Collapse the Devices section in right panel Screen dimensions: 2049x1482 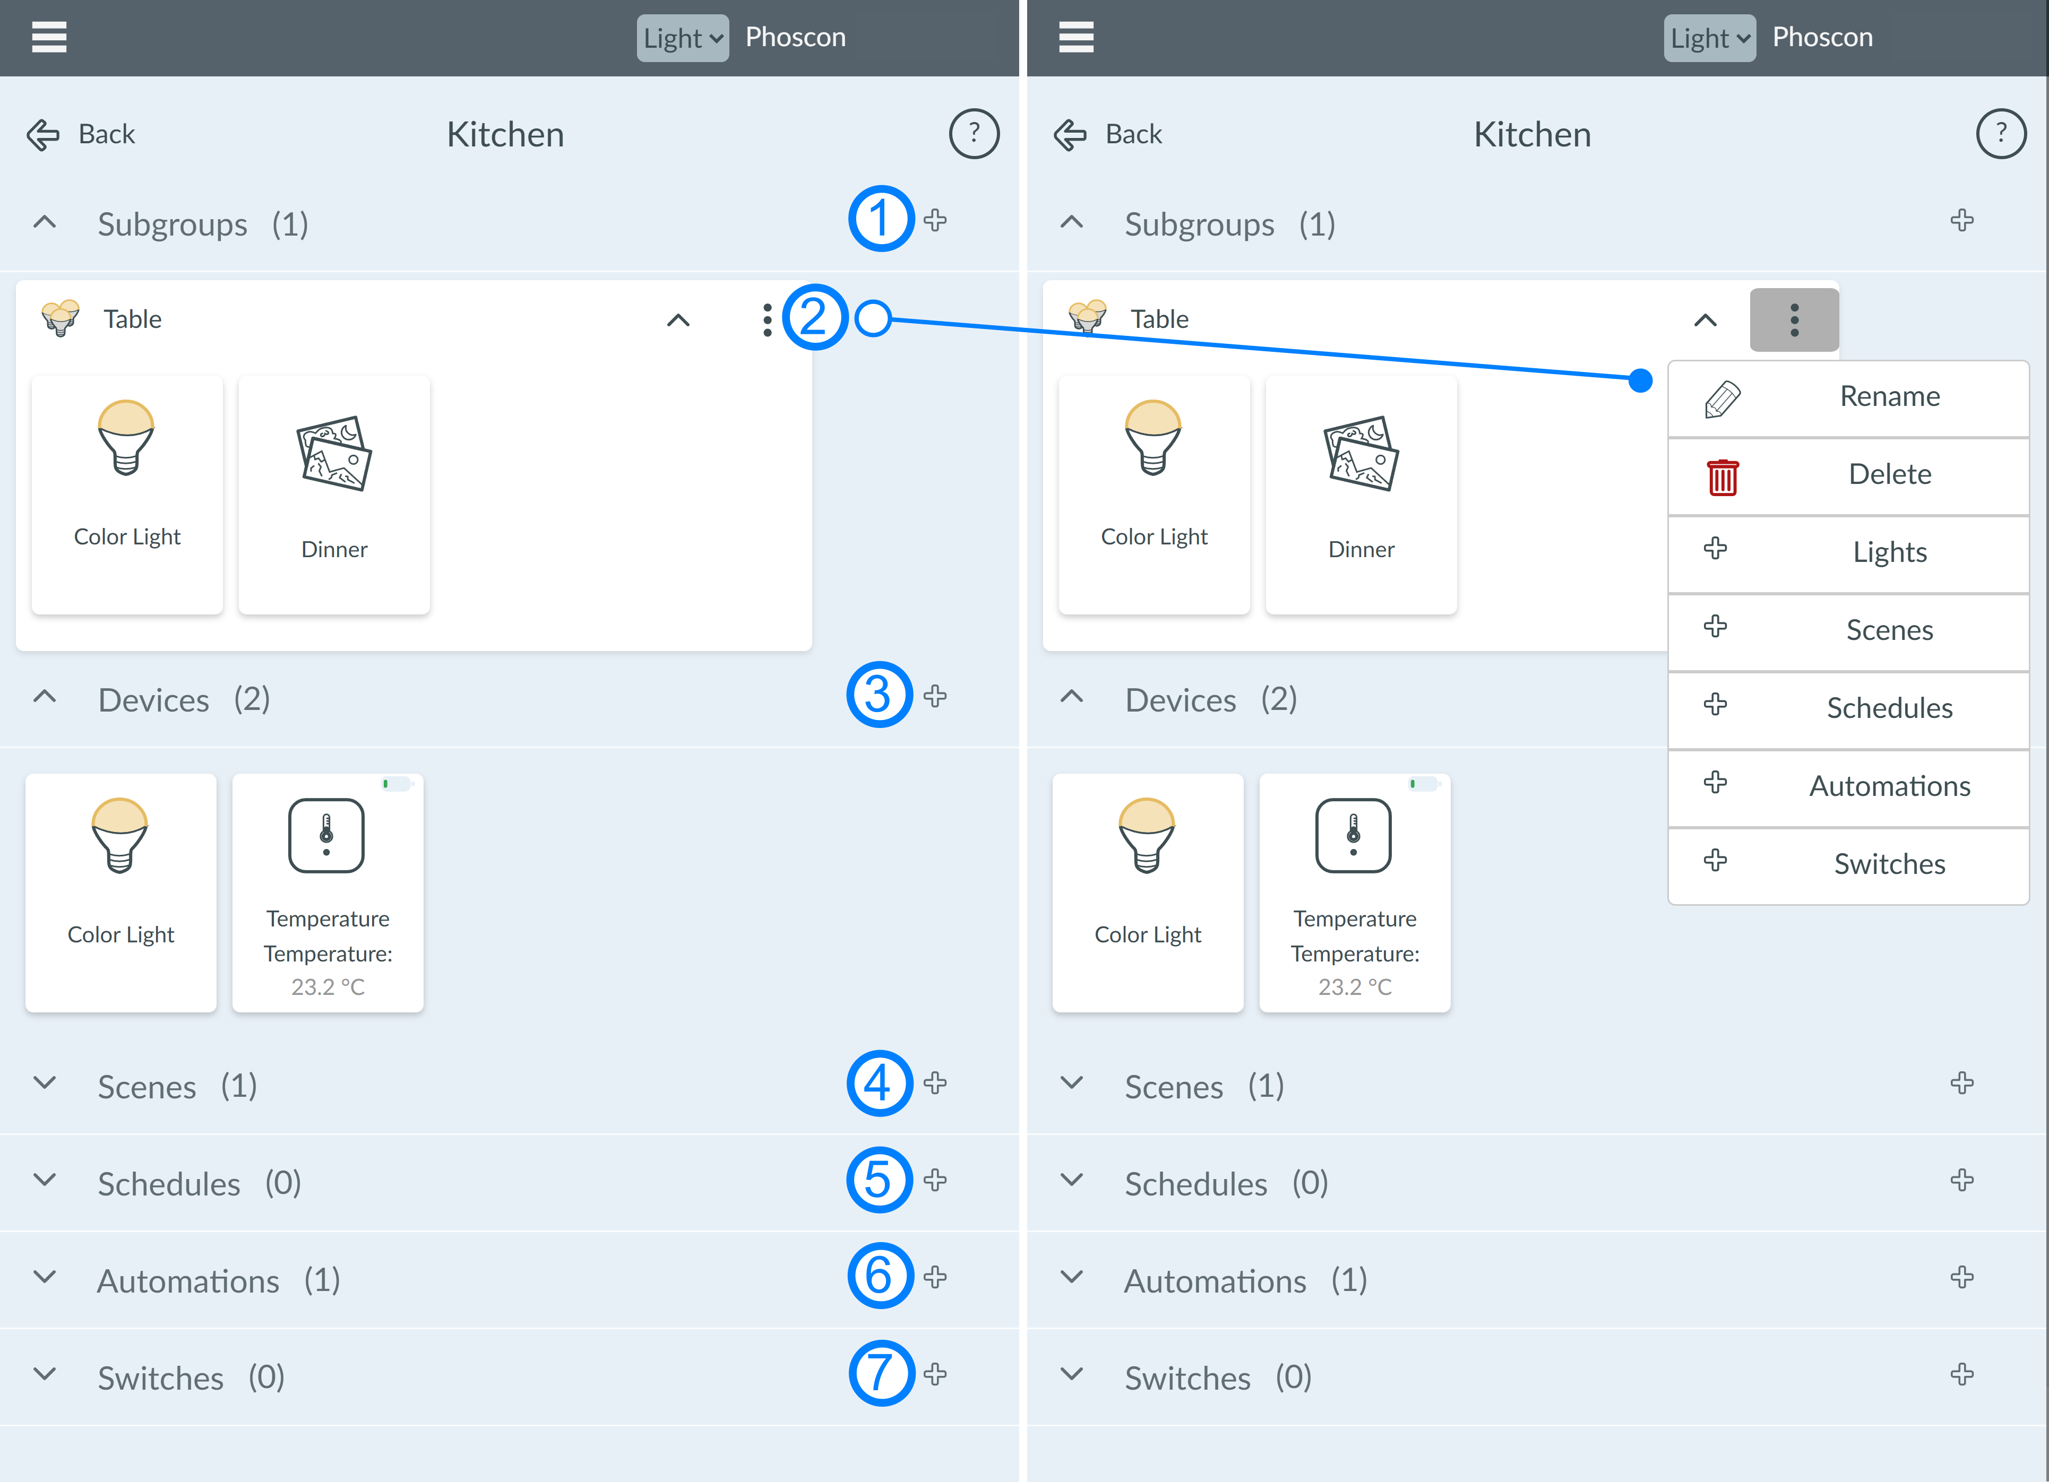coord(1072,697)
